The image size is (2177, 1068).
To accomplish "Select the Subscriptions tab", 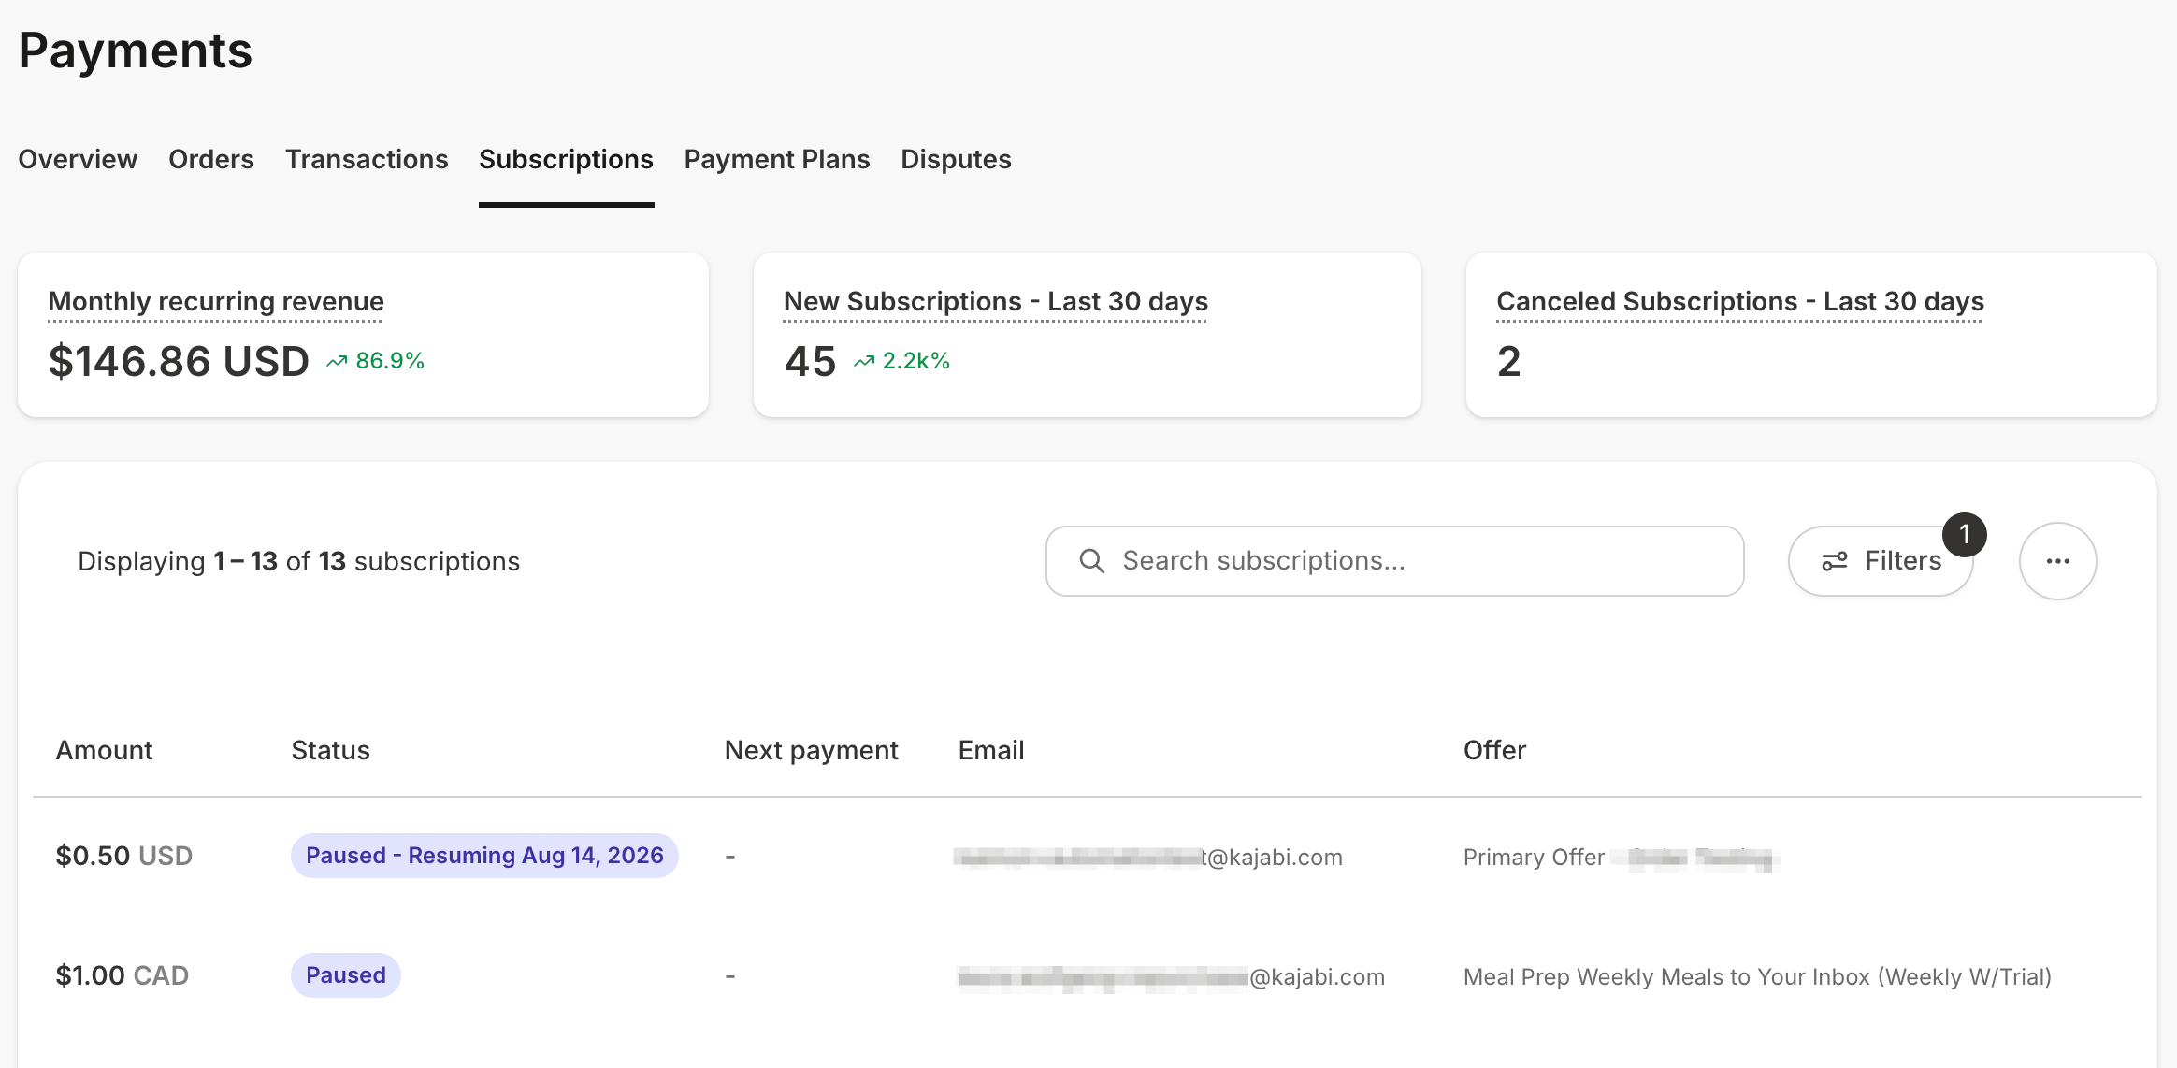I will (x=566, y=160).
